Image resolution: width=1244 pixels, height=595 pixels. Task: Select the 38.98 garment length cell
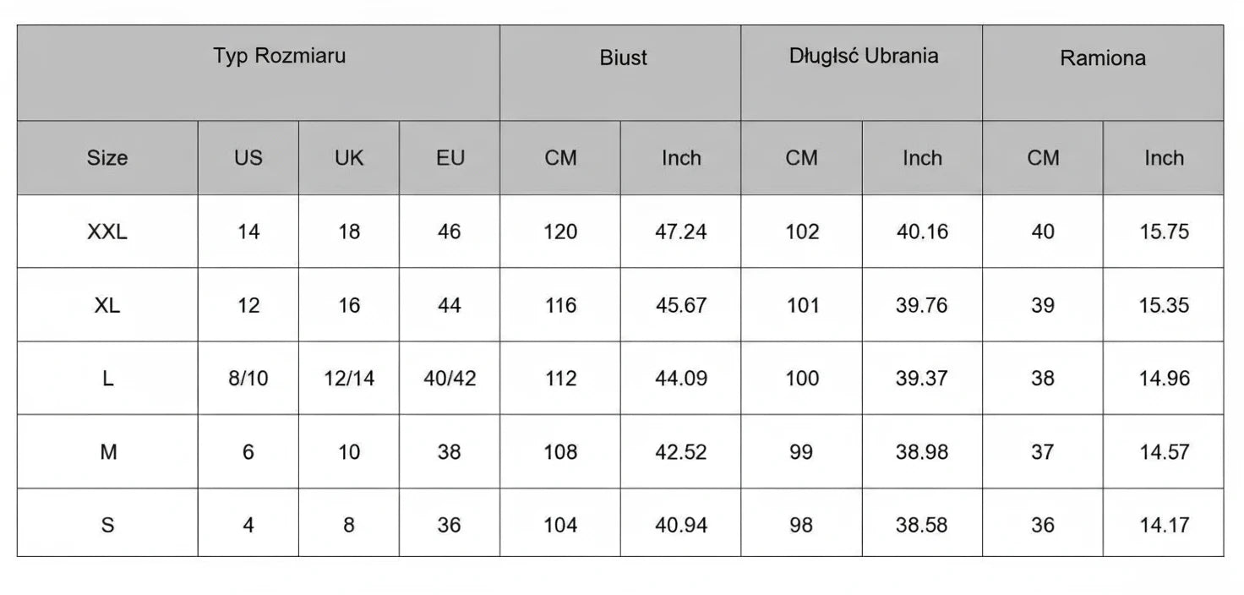[x=922, y=452]
